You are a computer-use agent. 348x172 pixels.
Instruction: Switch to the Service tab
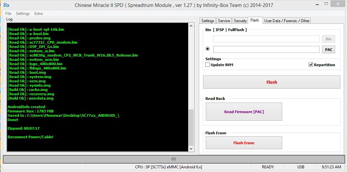224,21
